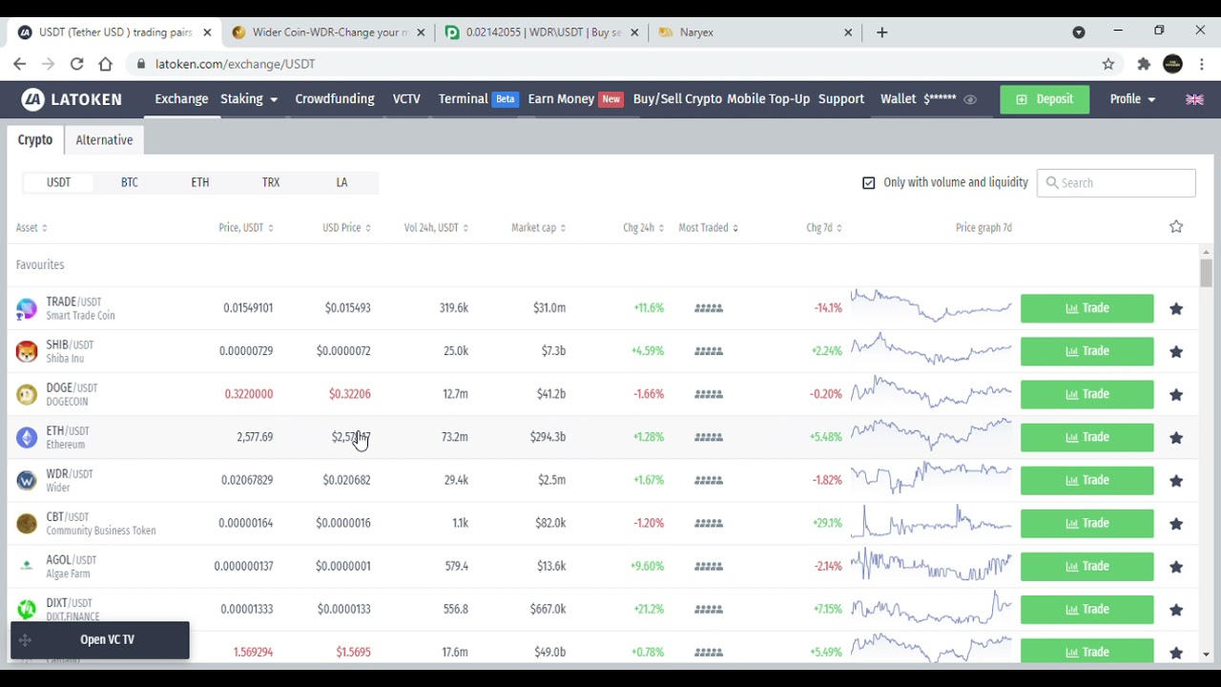The width and height of the screenshot is (1221, 687).
Task: Reload the page with refresh icon
Action: pos(77,64)
